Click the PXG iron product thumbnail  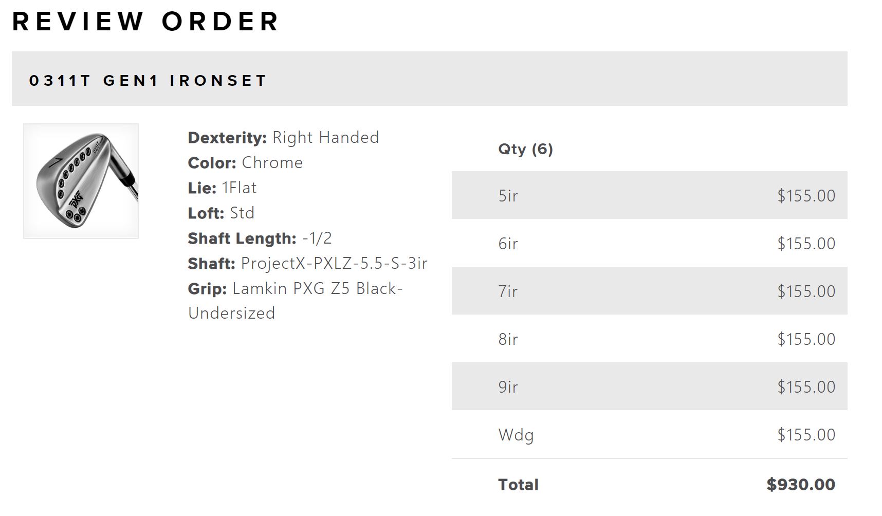coord(81,181)
